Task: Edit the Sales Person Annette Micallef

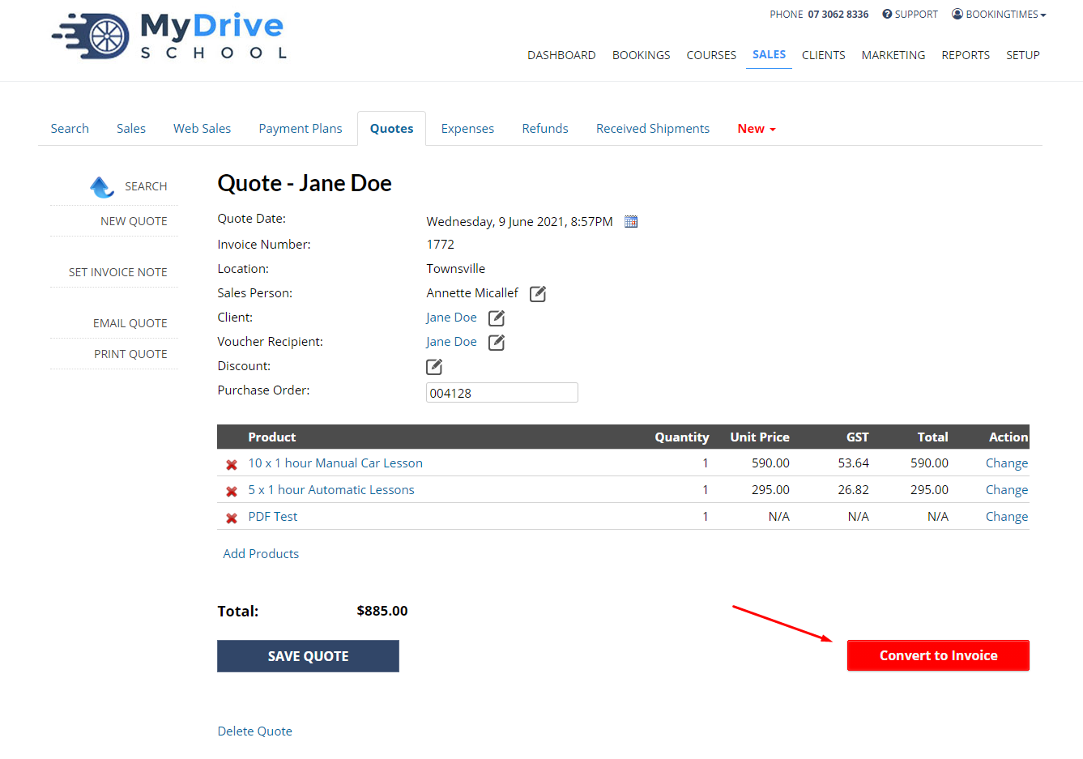Action: [x=538, y=294]
